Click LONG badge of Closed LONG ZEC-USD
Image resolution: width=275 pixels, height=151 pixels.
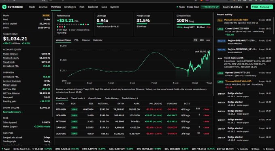(220, 29)
